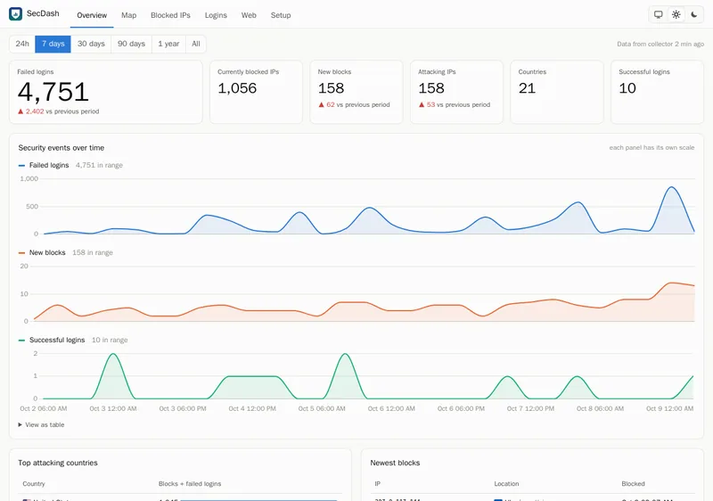Click the green Successful logins legend marker
The width and height of the screenshot is (713, 501).
[21, 340]
